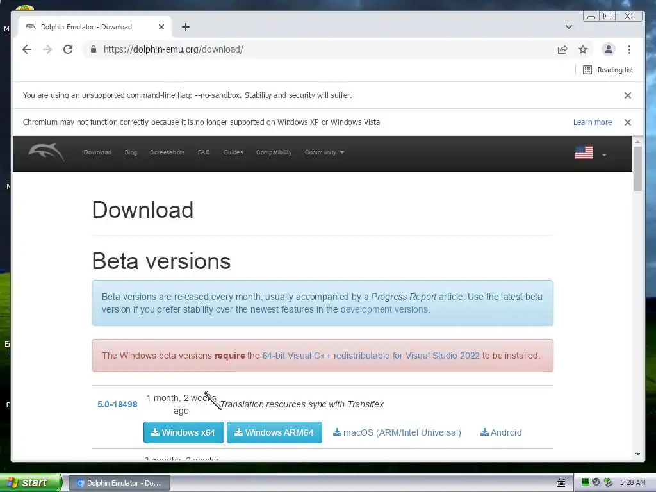Click the padlock site info icon
This screenshot has height=492, width=656.
click(x=94, y=49)
